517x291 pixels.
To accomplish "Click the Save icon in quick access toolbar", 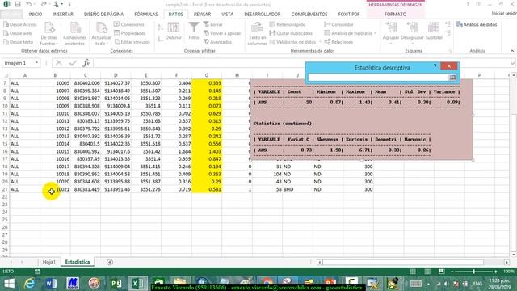I will pyautogui.click(x=18, y=4).
